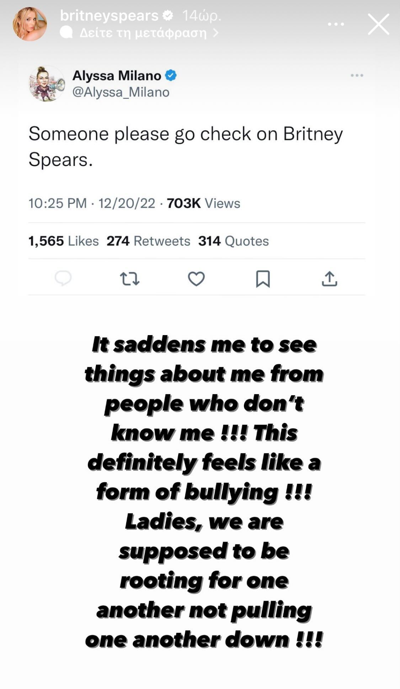Image resolution: width=400 pixels, height=689 pixels.
Task: Tap the britneyspears username
Action: (109, 16)
